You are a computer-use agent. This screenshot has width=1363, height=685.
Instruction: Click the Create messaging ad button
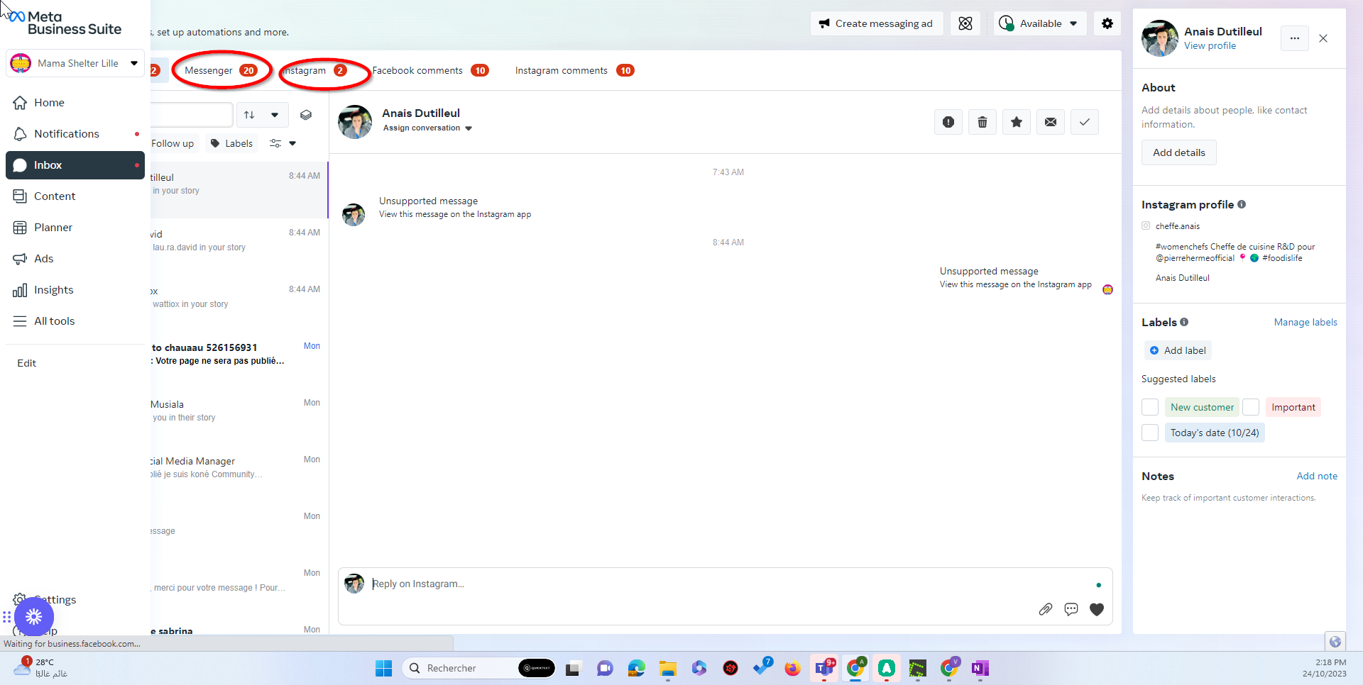tap(876, 23)
